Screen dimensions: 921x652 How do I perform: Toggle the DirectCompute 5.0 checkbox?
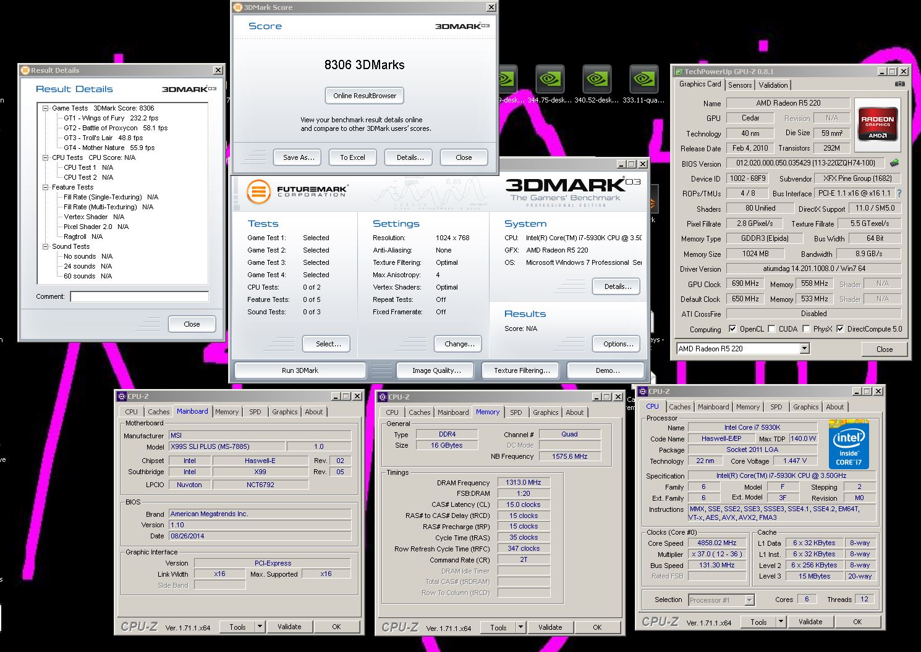[x=840, y=329]
